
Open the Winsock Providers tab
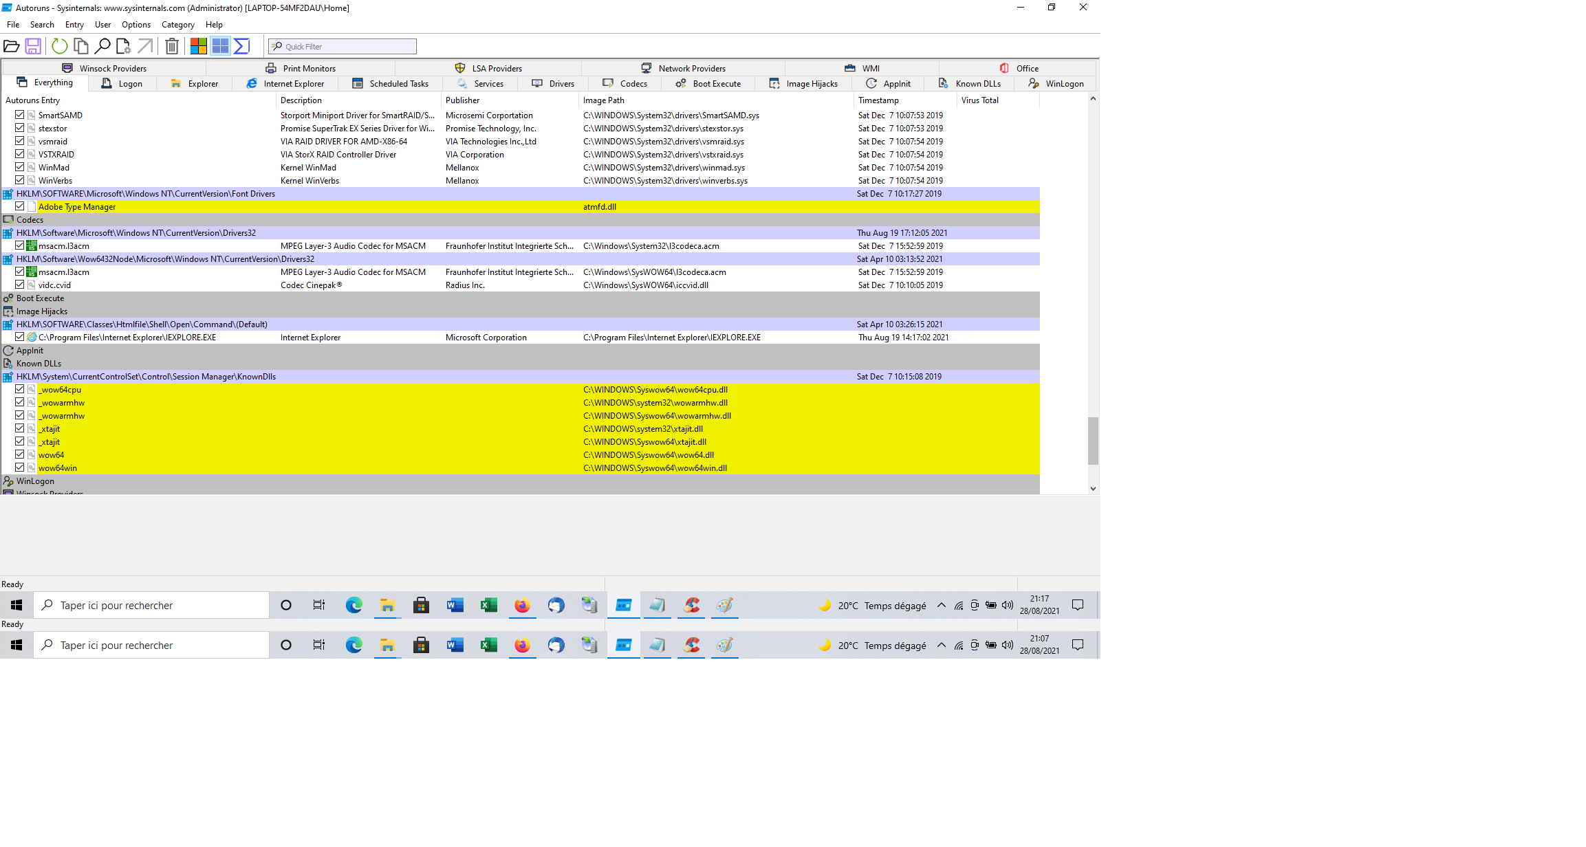coord(105,68)
